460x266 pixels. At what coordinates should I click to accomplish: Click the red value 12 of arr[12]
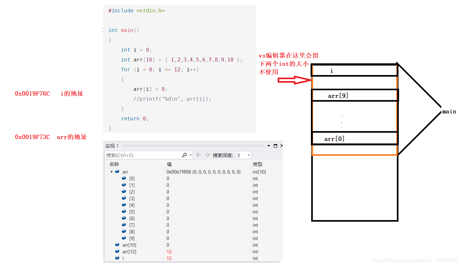[x=169, y=252]
